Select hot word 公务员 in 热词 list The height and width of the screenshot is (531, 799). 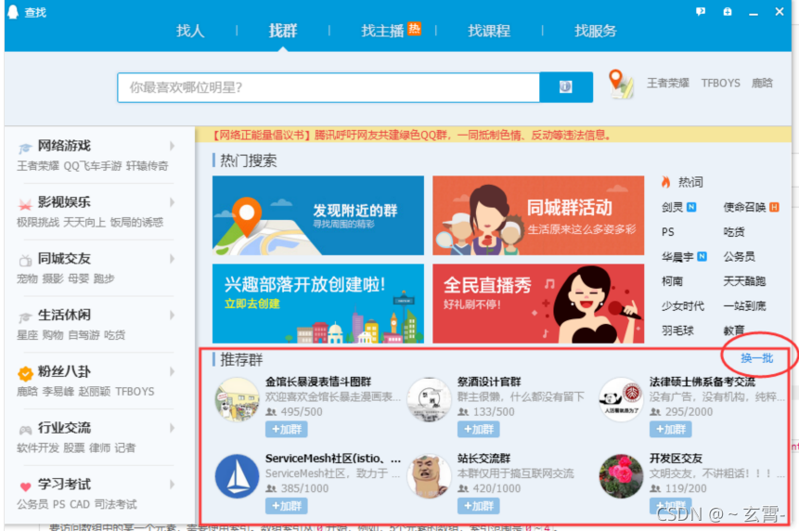click(x=739, y=256)
